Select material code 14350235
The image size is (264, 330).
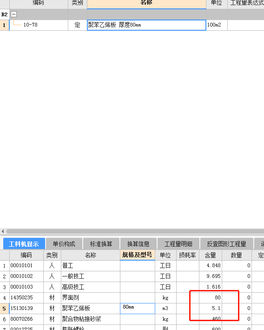point(26,298)
